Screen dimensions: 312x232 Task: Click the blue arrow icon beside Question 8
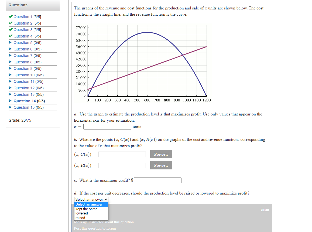coord(11,62)
